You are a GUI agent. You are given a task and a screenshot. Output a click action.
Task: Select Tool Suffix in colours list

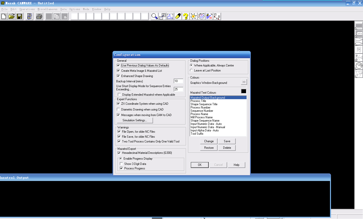(218, 134)
